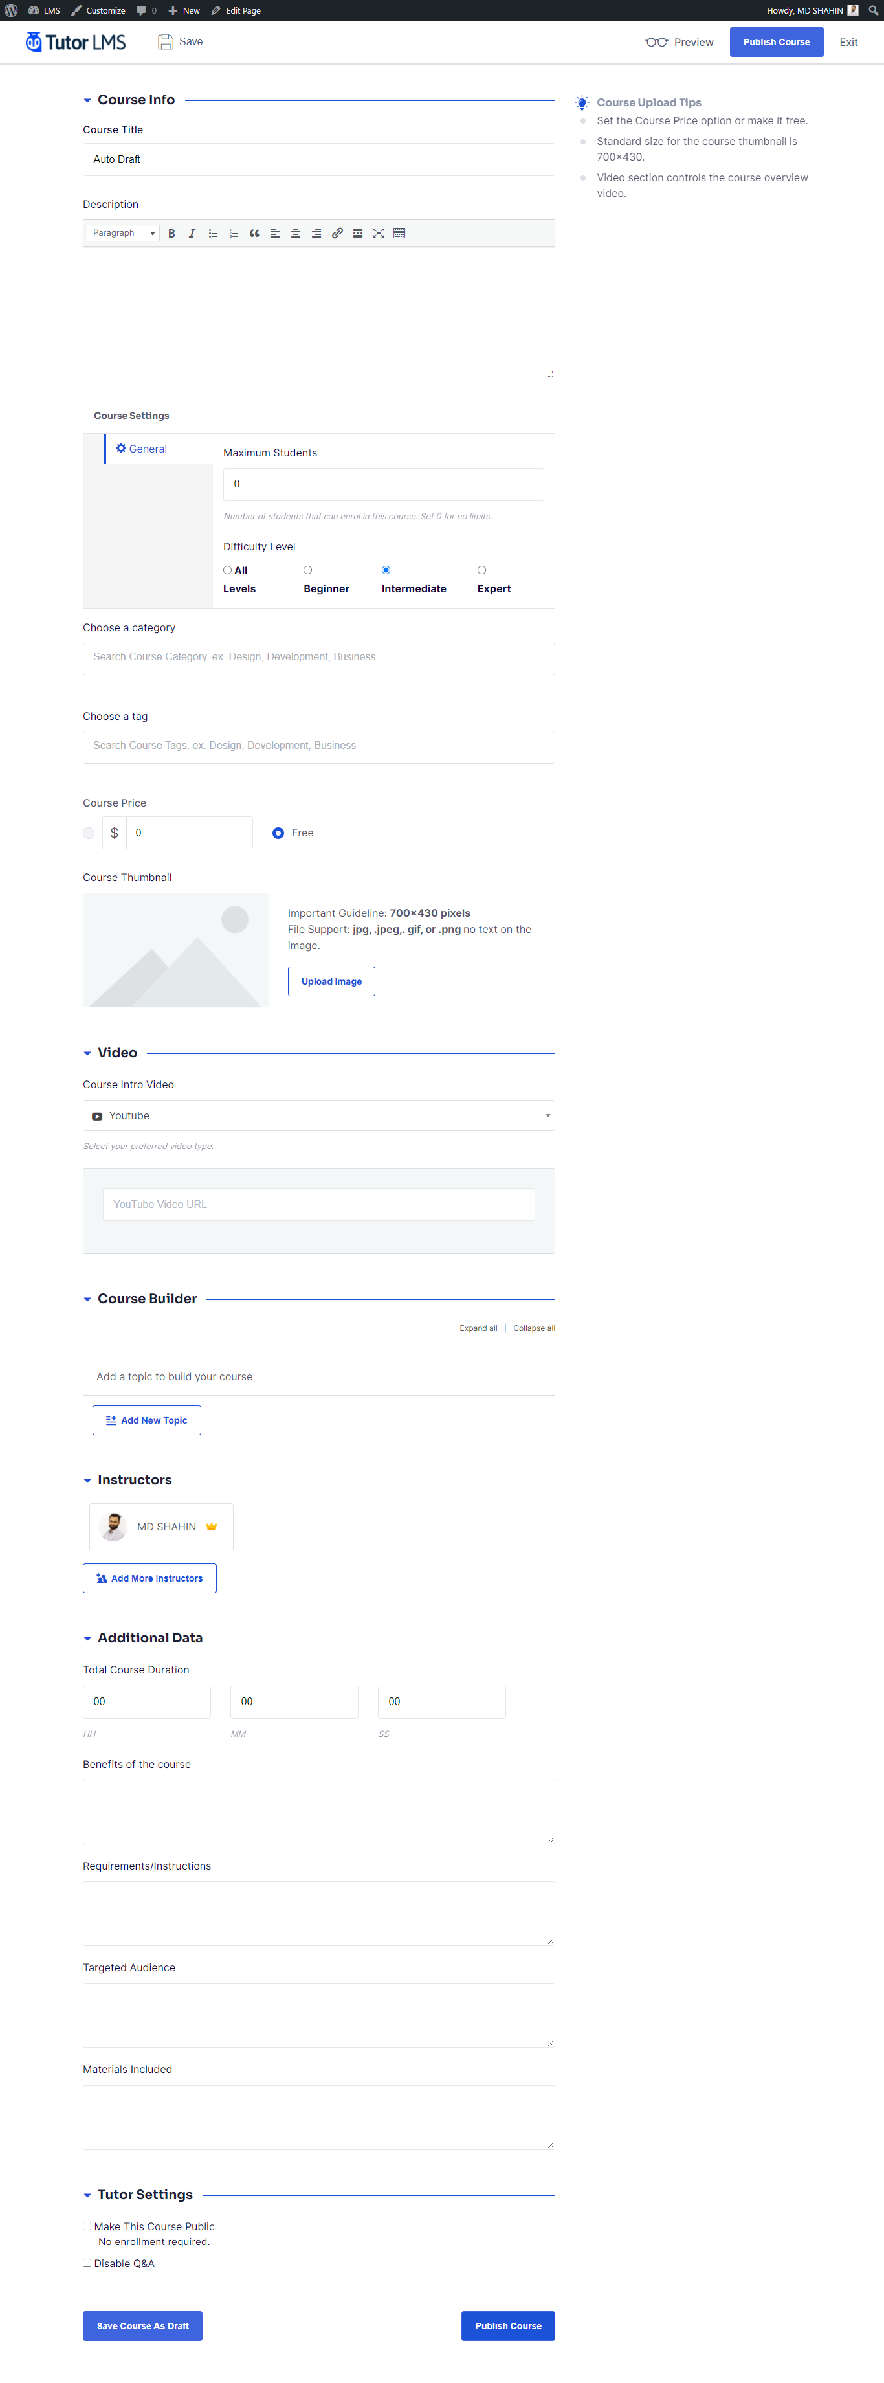Click the Exit link
The image size is (884, 2383).
pyautogui.click(x=849, y=43)
